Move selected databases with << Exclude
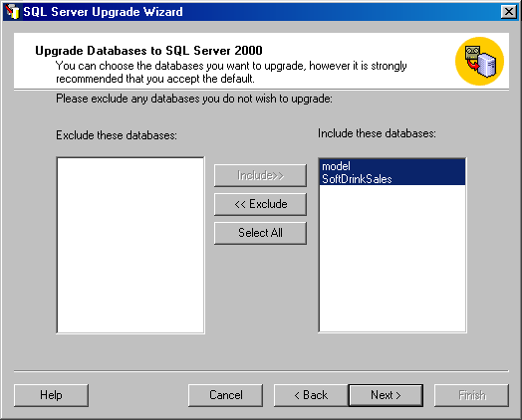This screenshot has width=522, height=420. pos(260,204)
